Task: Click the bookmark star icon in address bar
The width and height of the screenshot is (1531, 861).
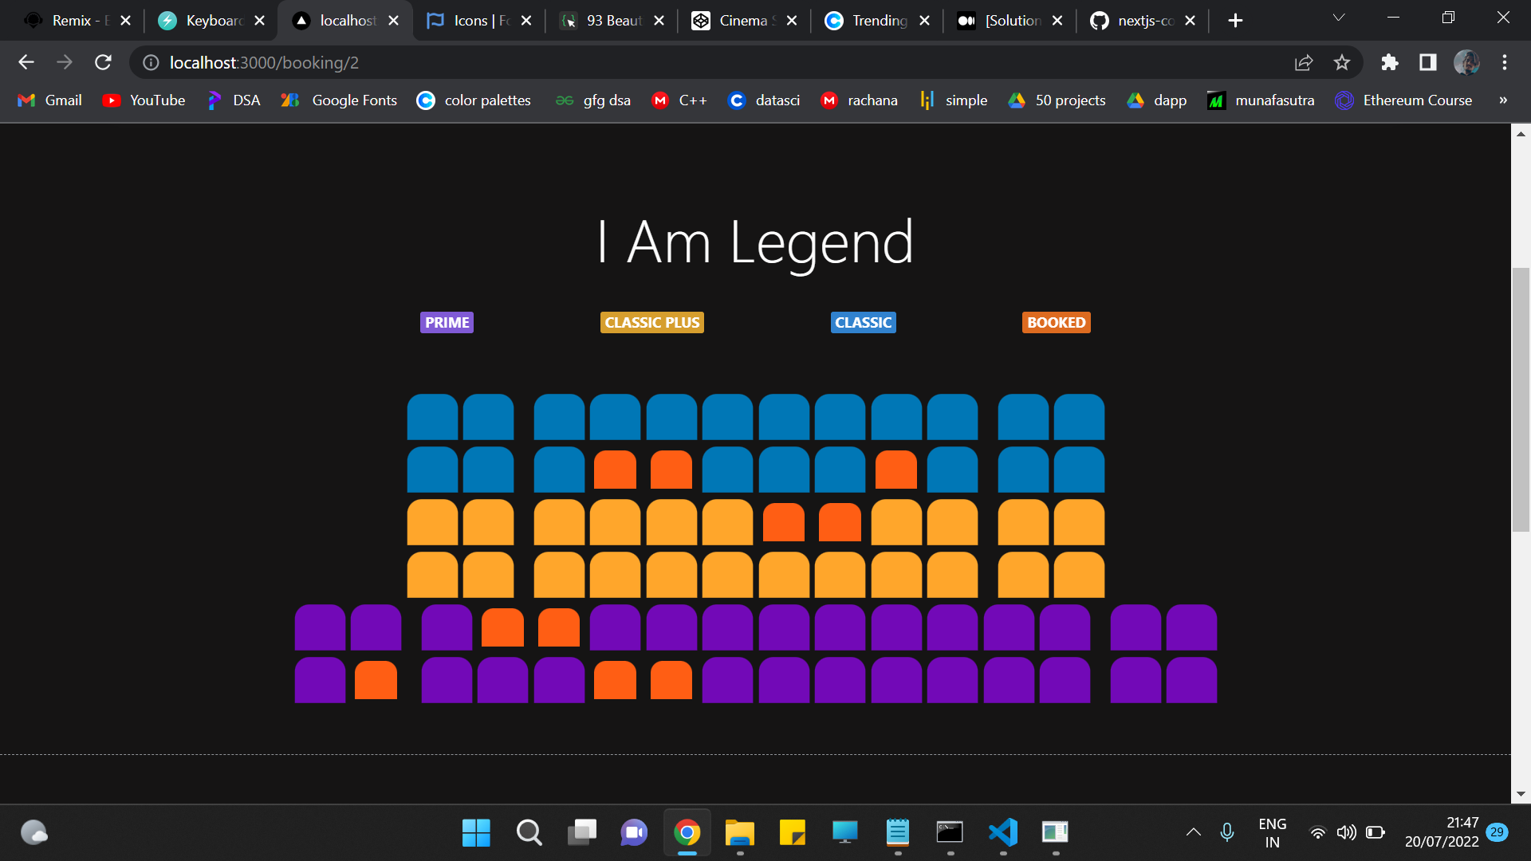Action: pos(1342,62)
